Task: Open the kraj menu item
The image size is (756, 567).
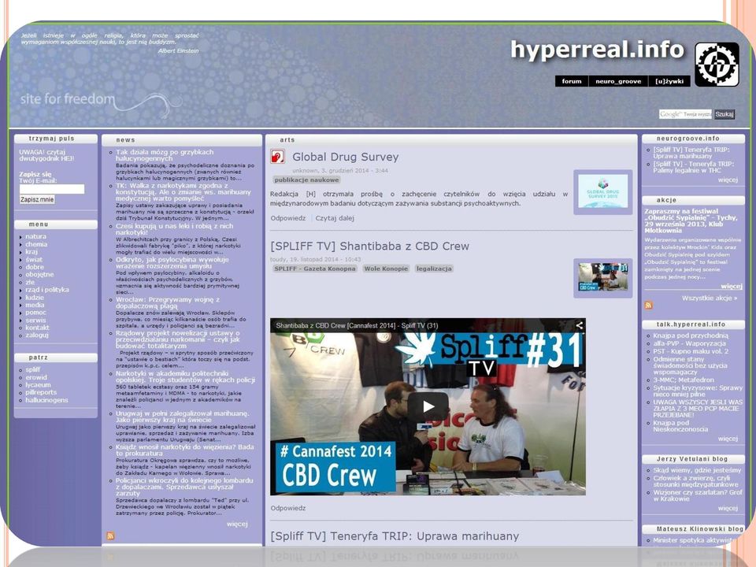Action: 31,252
